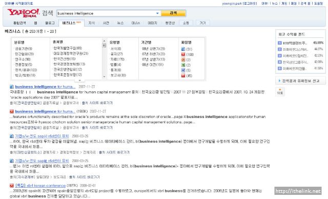Click PDF icon of xbrl korean conference result
328x199 pixels.
(12, 185)
